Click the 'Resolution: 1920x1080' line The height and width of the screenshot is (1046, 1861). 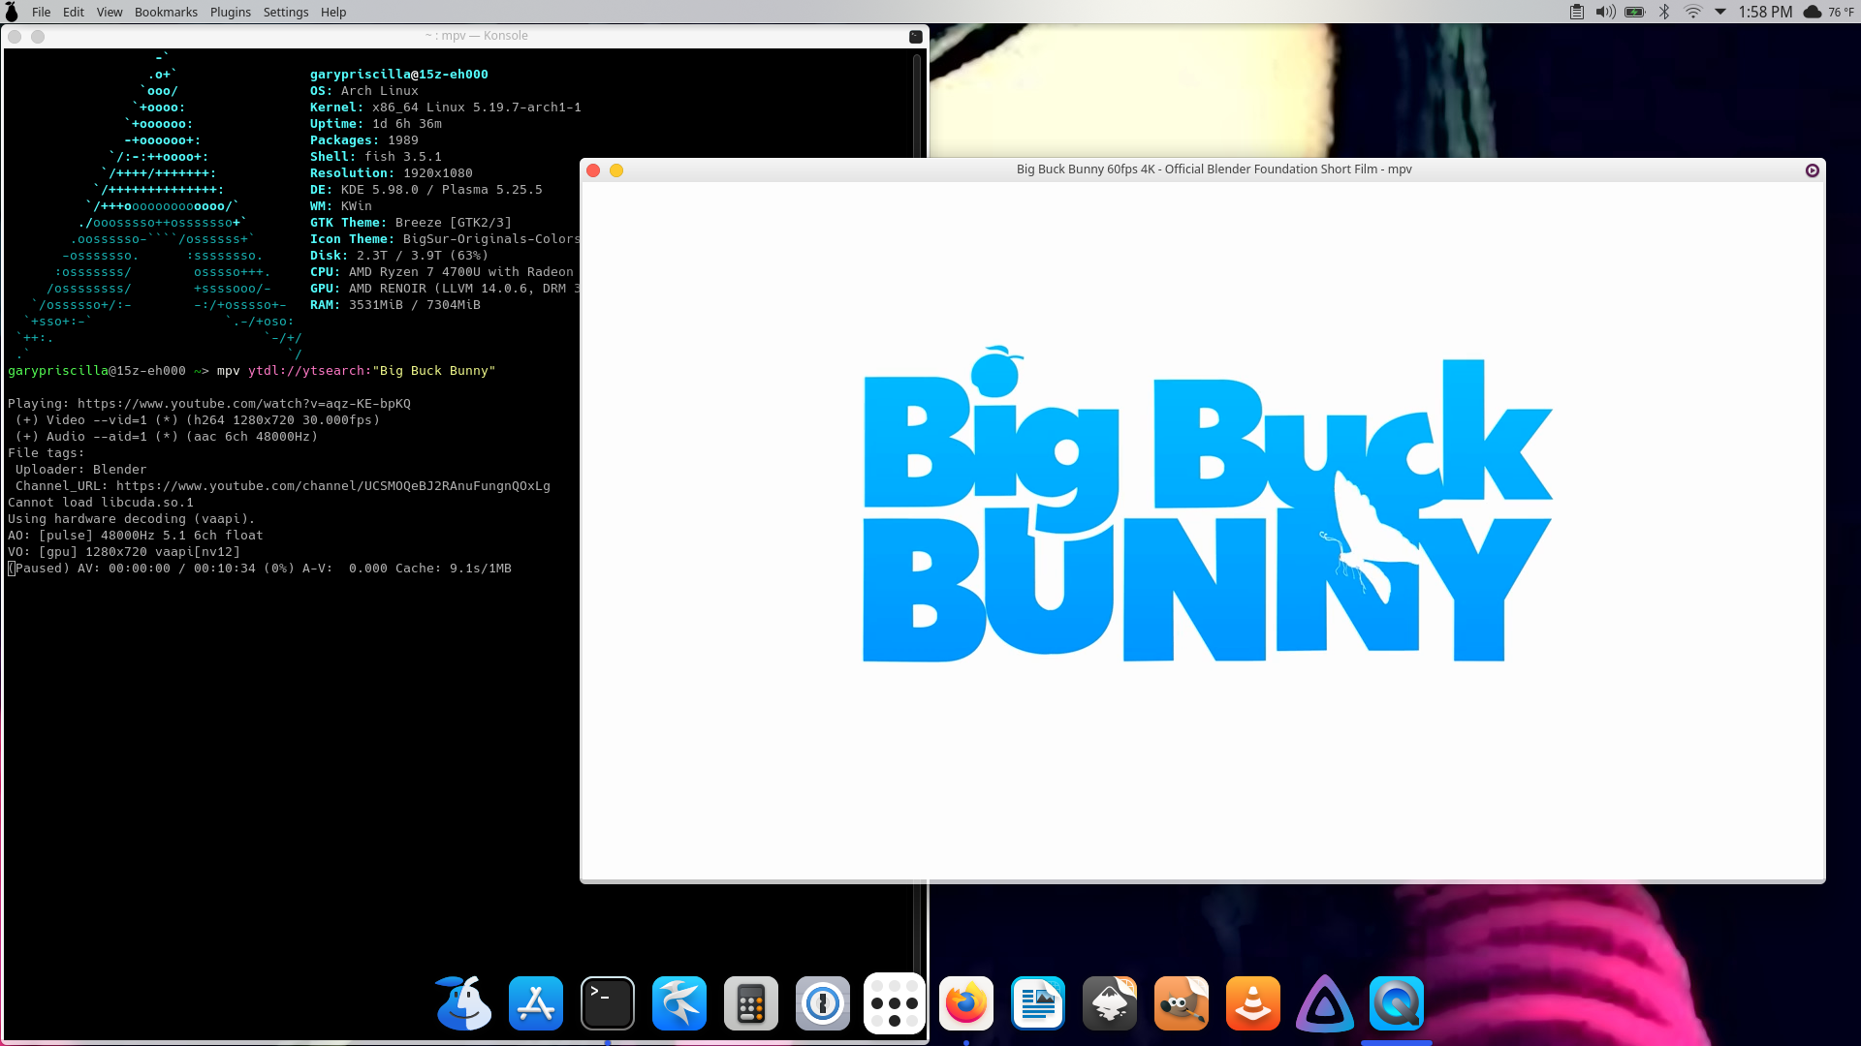tap(392, 173)
